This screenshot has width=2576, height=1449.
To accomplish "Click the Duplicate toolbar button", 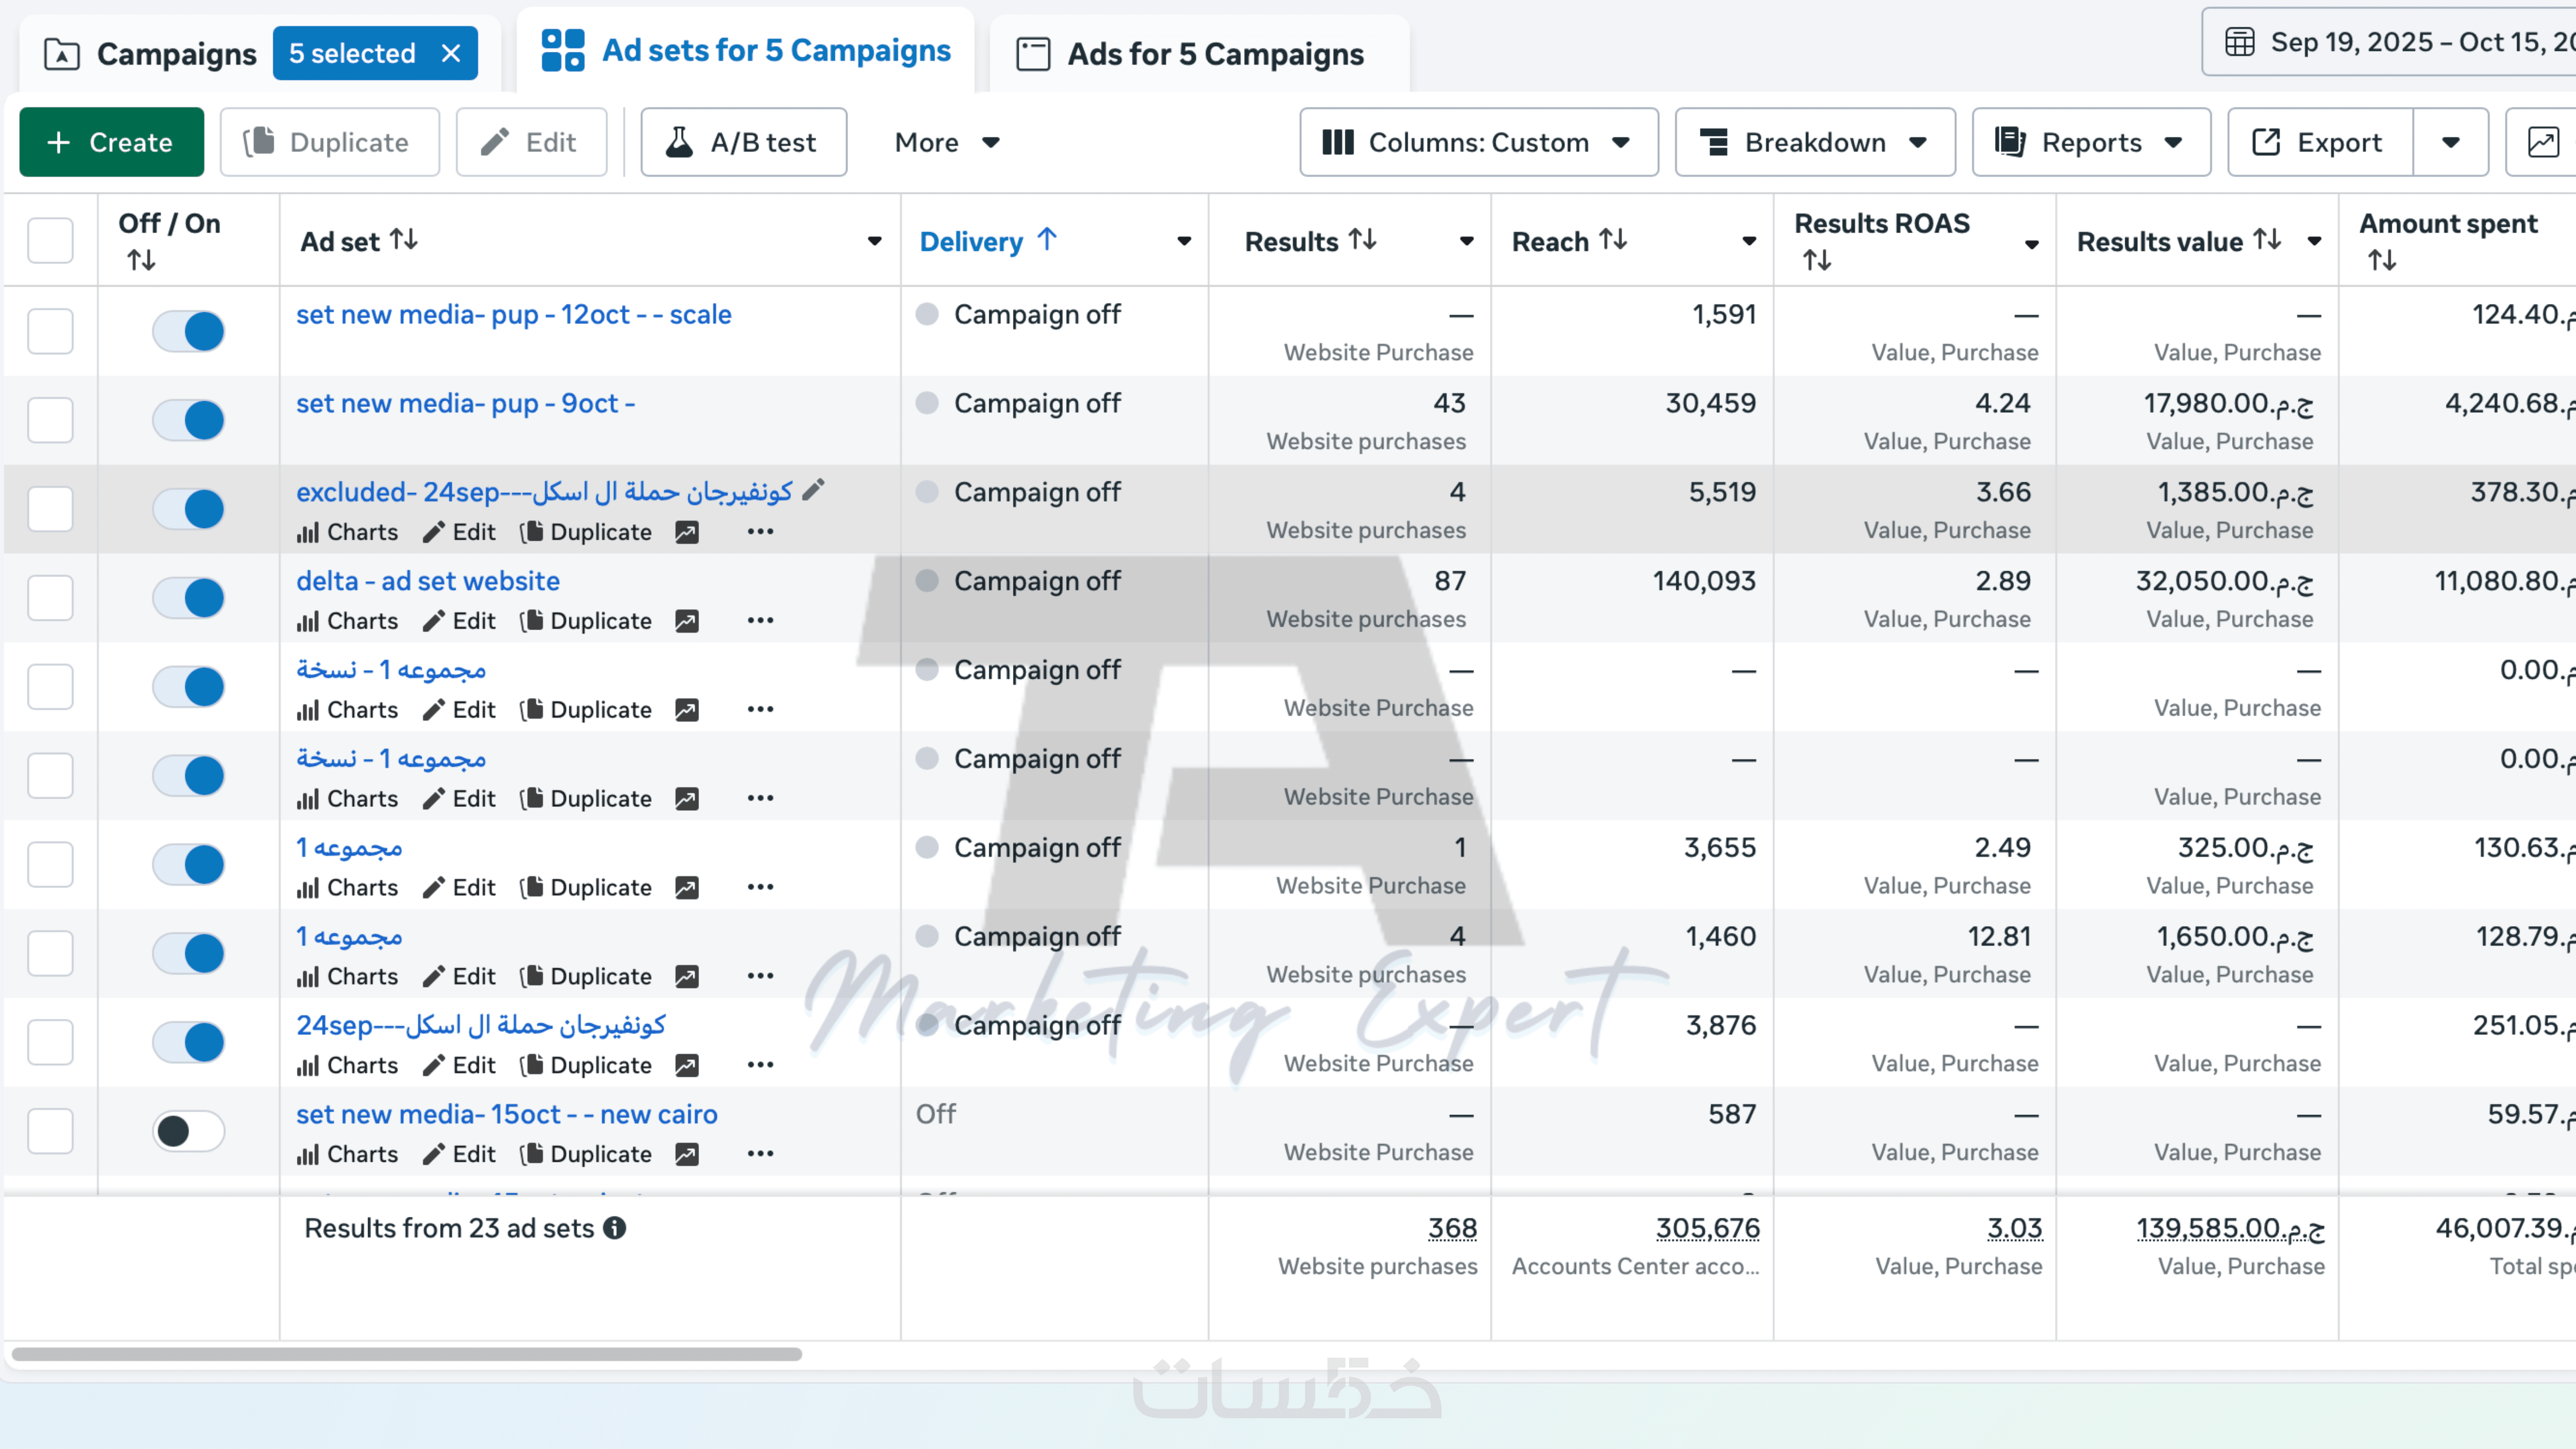I will coord(330,142).
